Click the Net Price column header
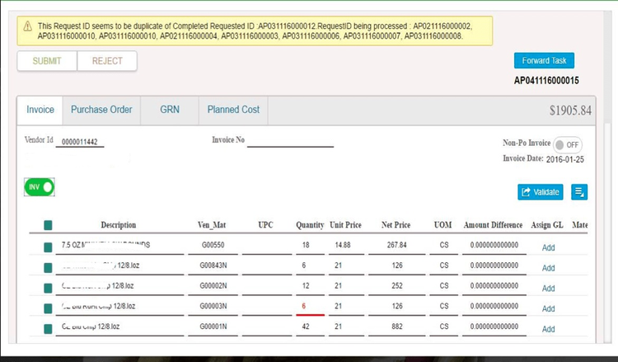The height and width of the screenshot is (362, 618). (396, 225)
